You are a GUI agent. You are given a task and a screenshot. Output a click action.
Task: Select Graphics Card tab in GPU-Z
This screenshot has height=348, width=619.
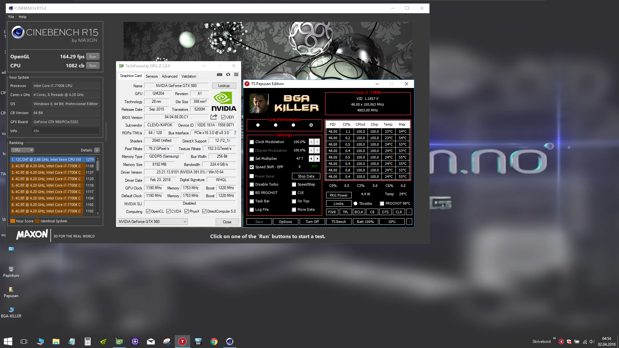point(131,76)
